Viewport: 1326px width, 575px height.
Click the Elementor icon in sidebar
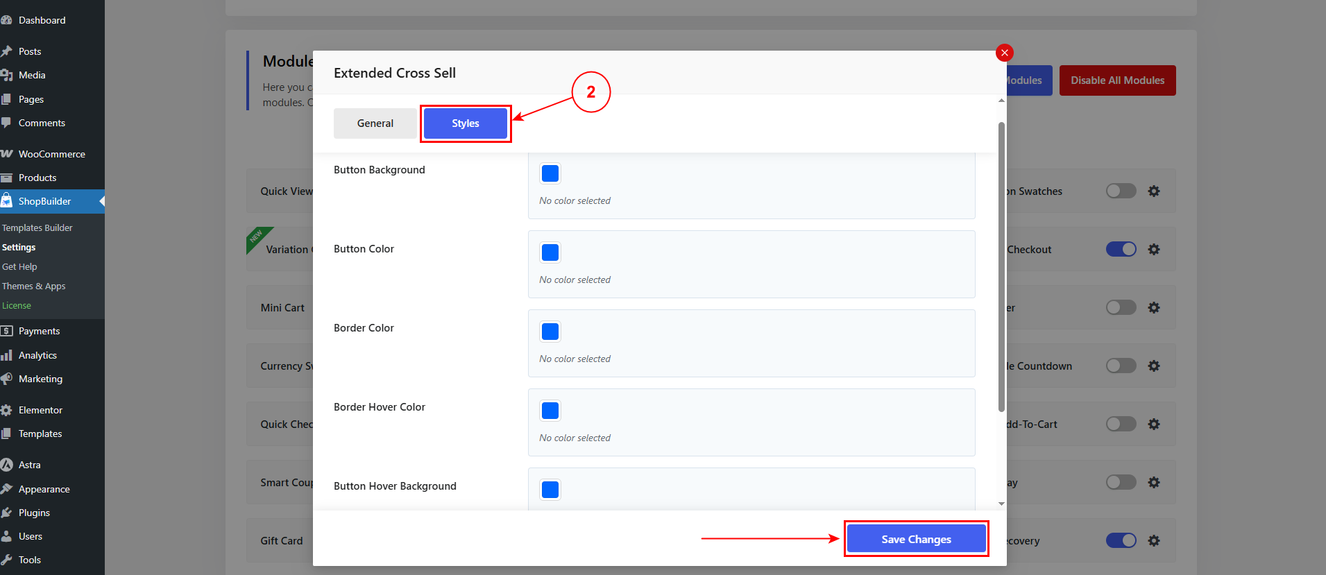coord(6,410)
